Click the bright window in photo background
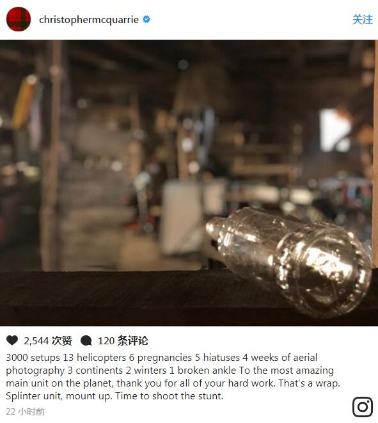This screenshot has height=423, width=378. pyautogui.click(x=335, y=129)
